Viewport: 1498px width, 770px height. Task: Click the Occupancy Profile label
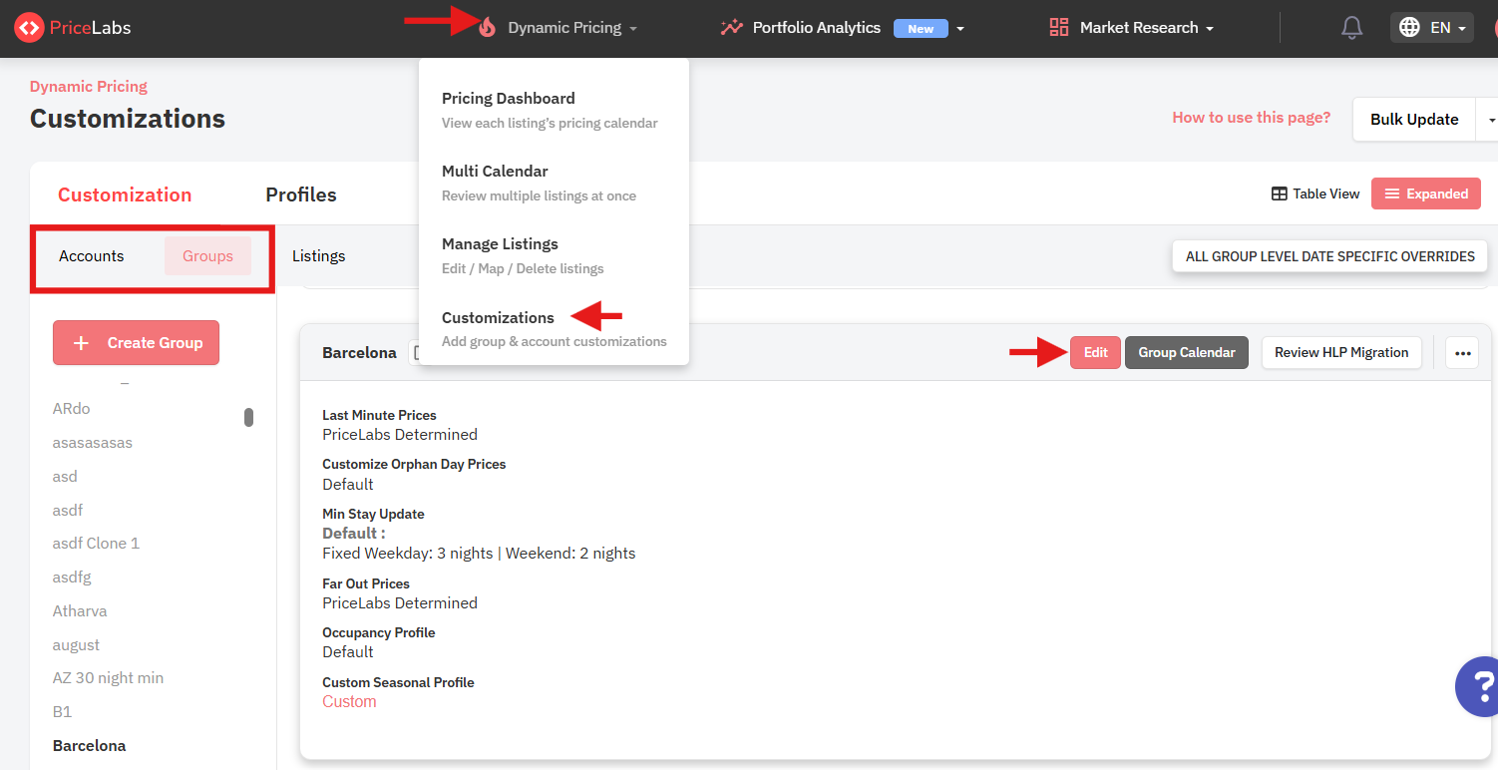379,633
